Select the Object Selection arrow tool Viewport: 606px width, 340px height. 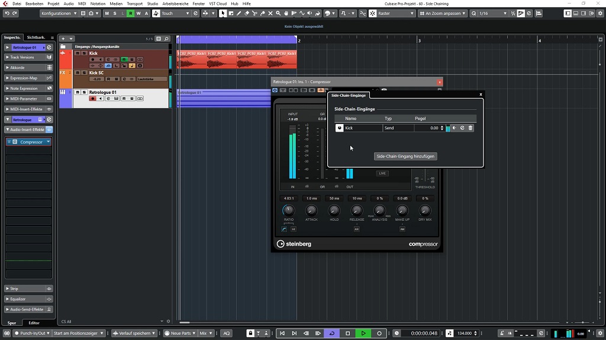pos(223,14)
